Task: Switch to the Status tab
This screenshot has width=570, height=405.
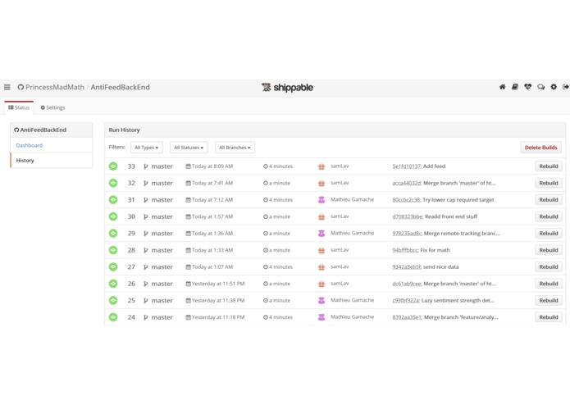Action: (19, 107)
